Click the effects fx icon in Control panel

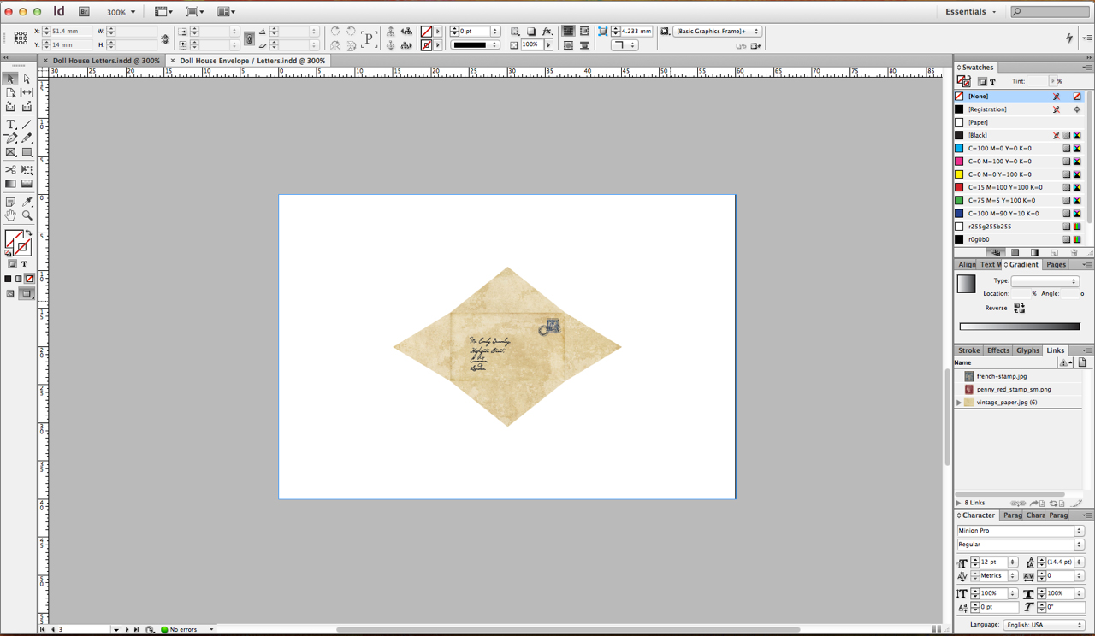tap(547, 32)
